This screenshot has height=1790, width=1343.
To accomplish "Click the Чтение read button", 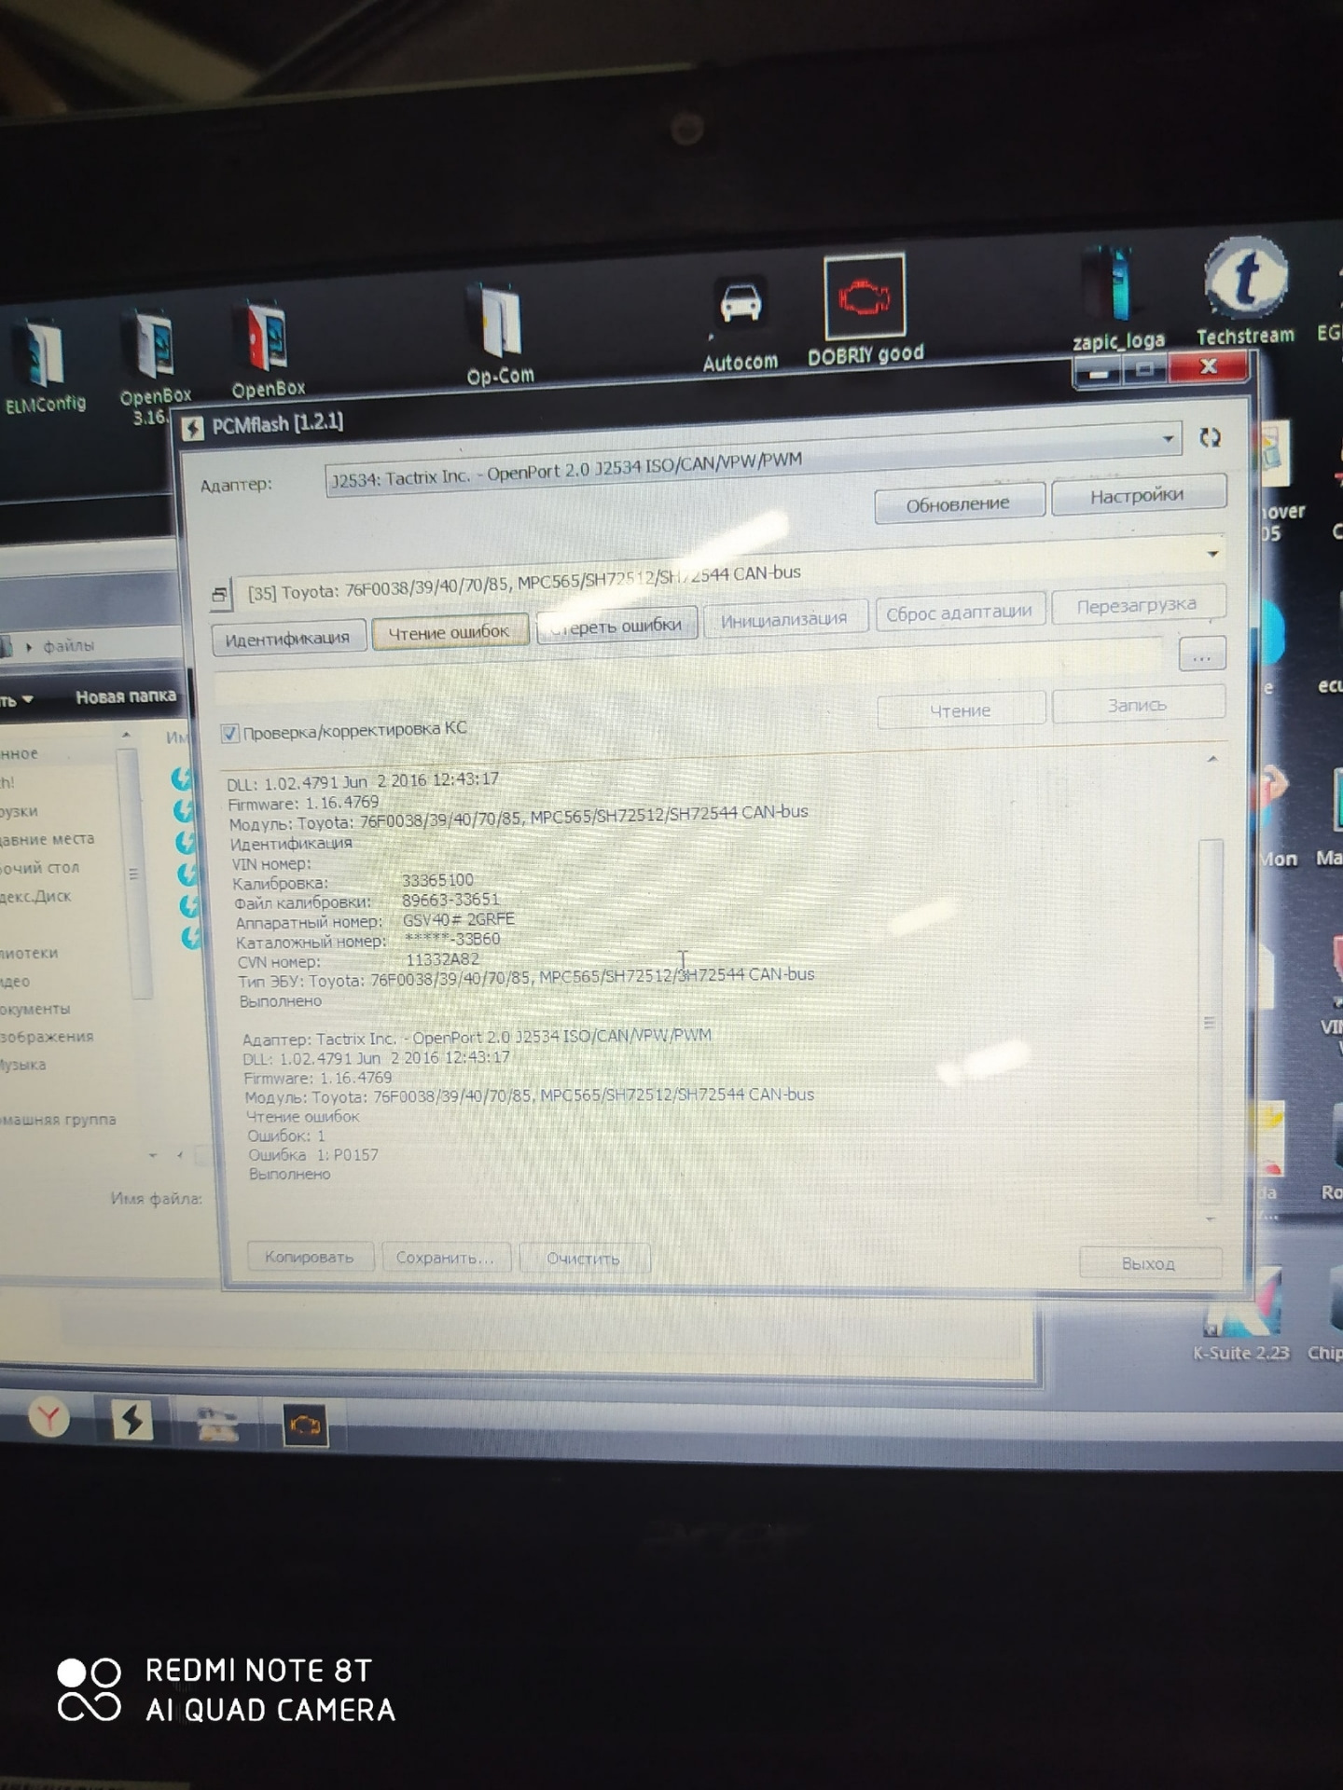I will pyautogui.click(x=961, y=710).
